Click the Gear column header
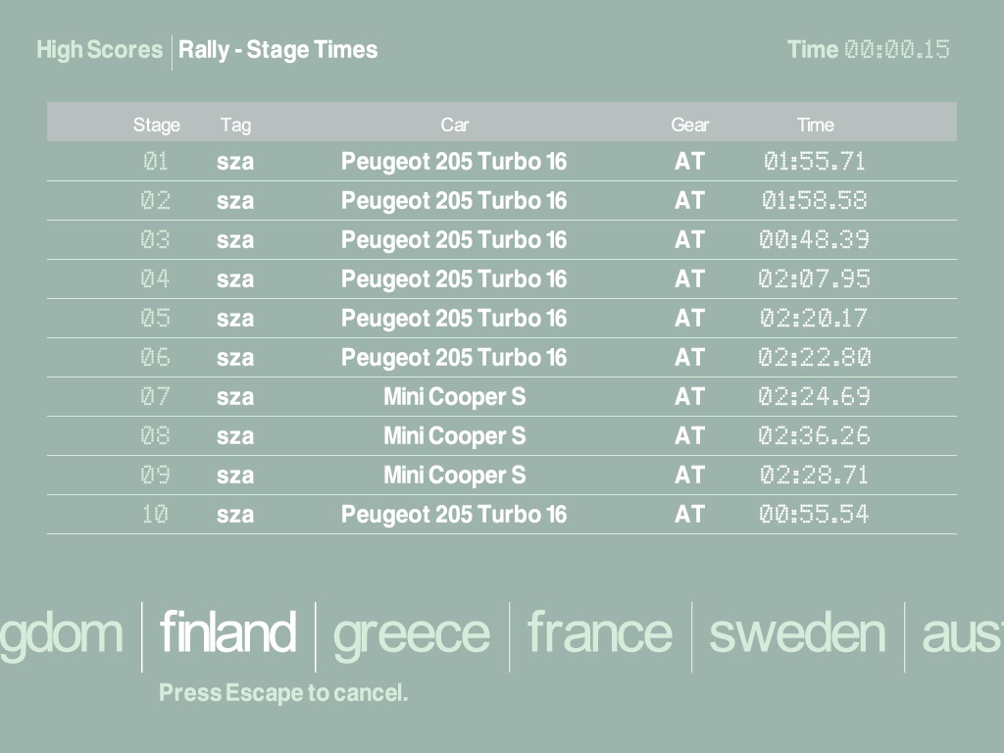The width and height of the screenshot is (1004, 753). click(x=689, y=125)
